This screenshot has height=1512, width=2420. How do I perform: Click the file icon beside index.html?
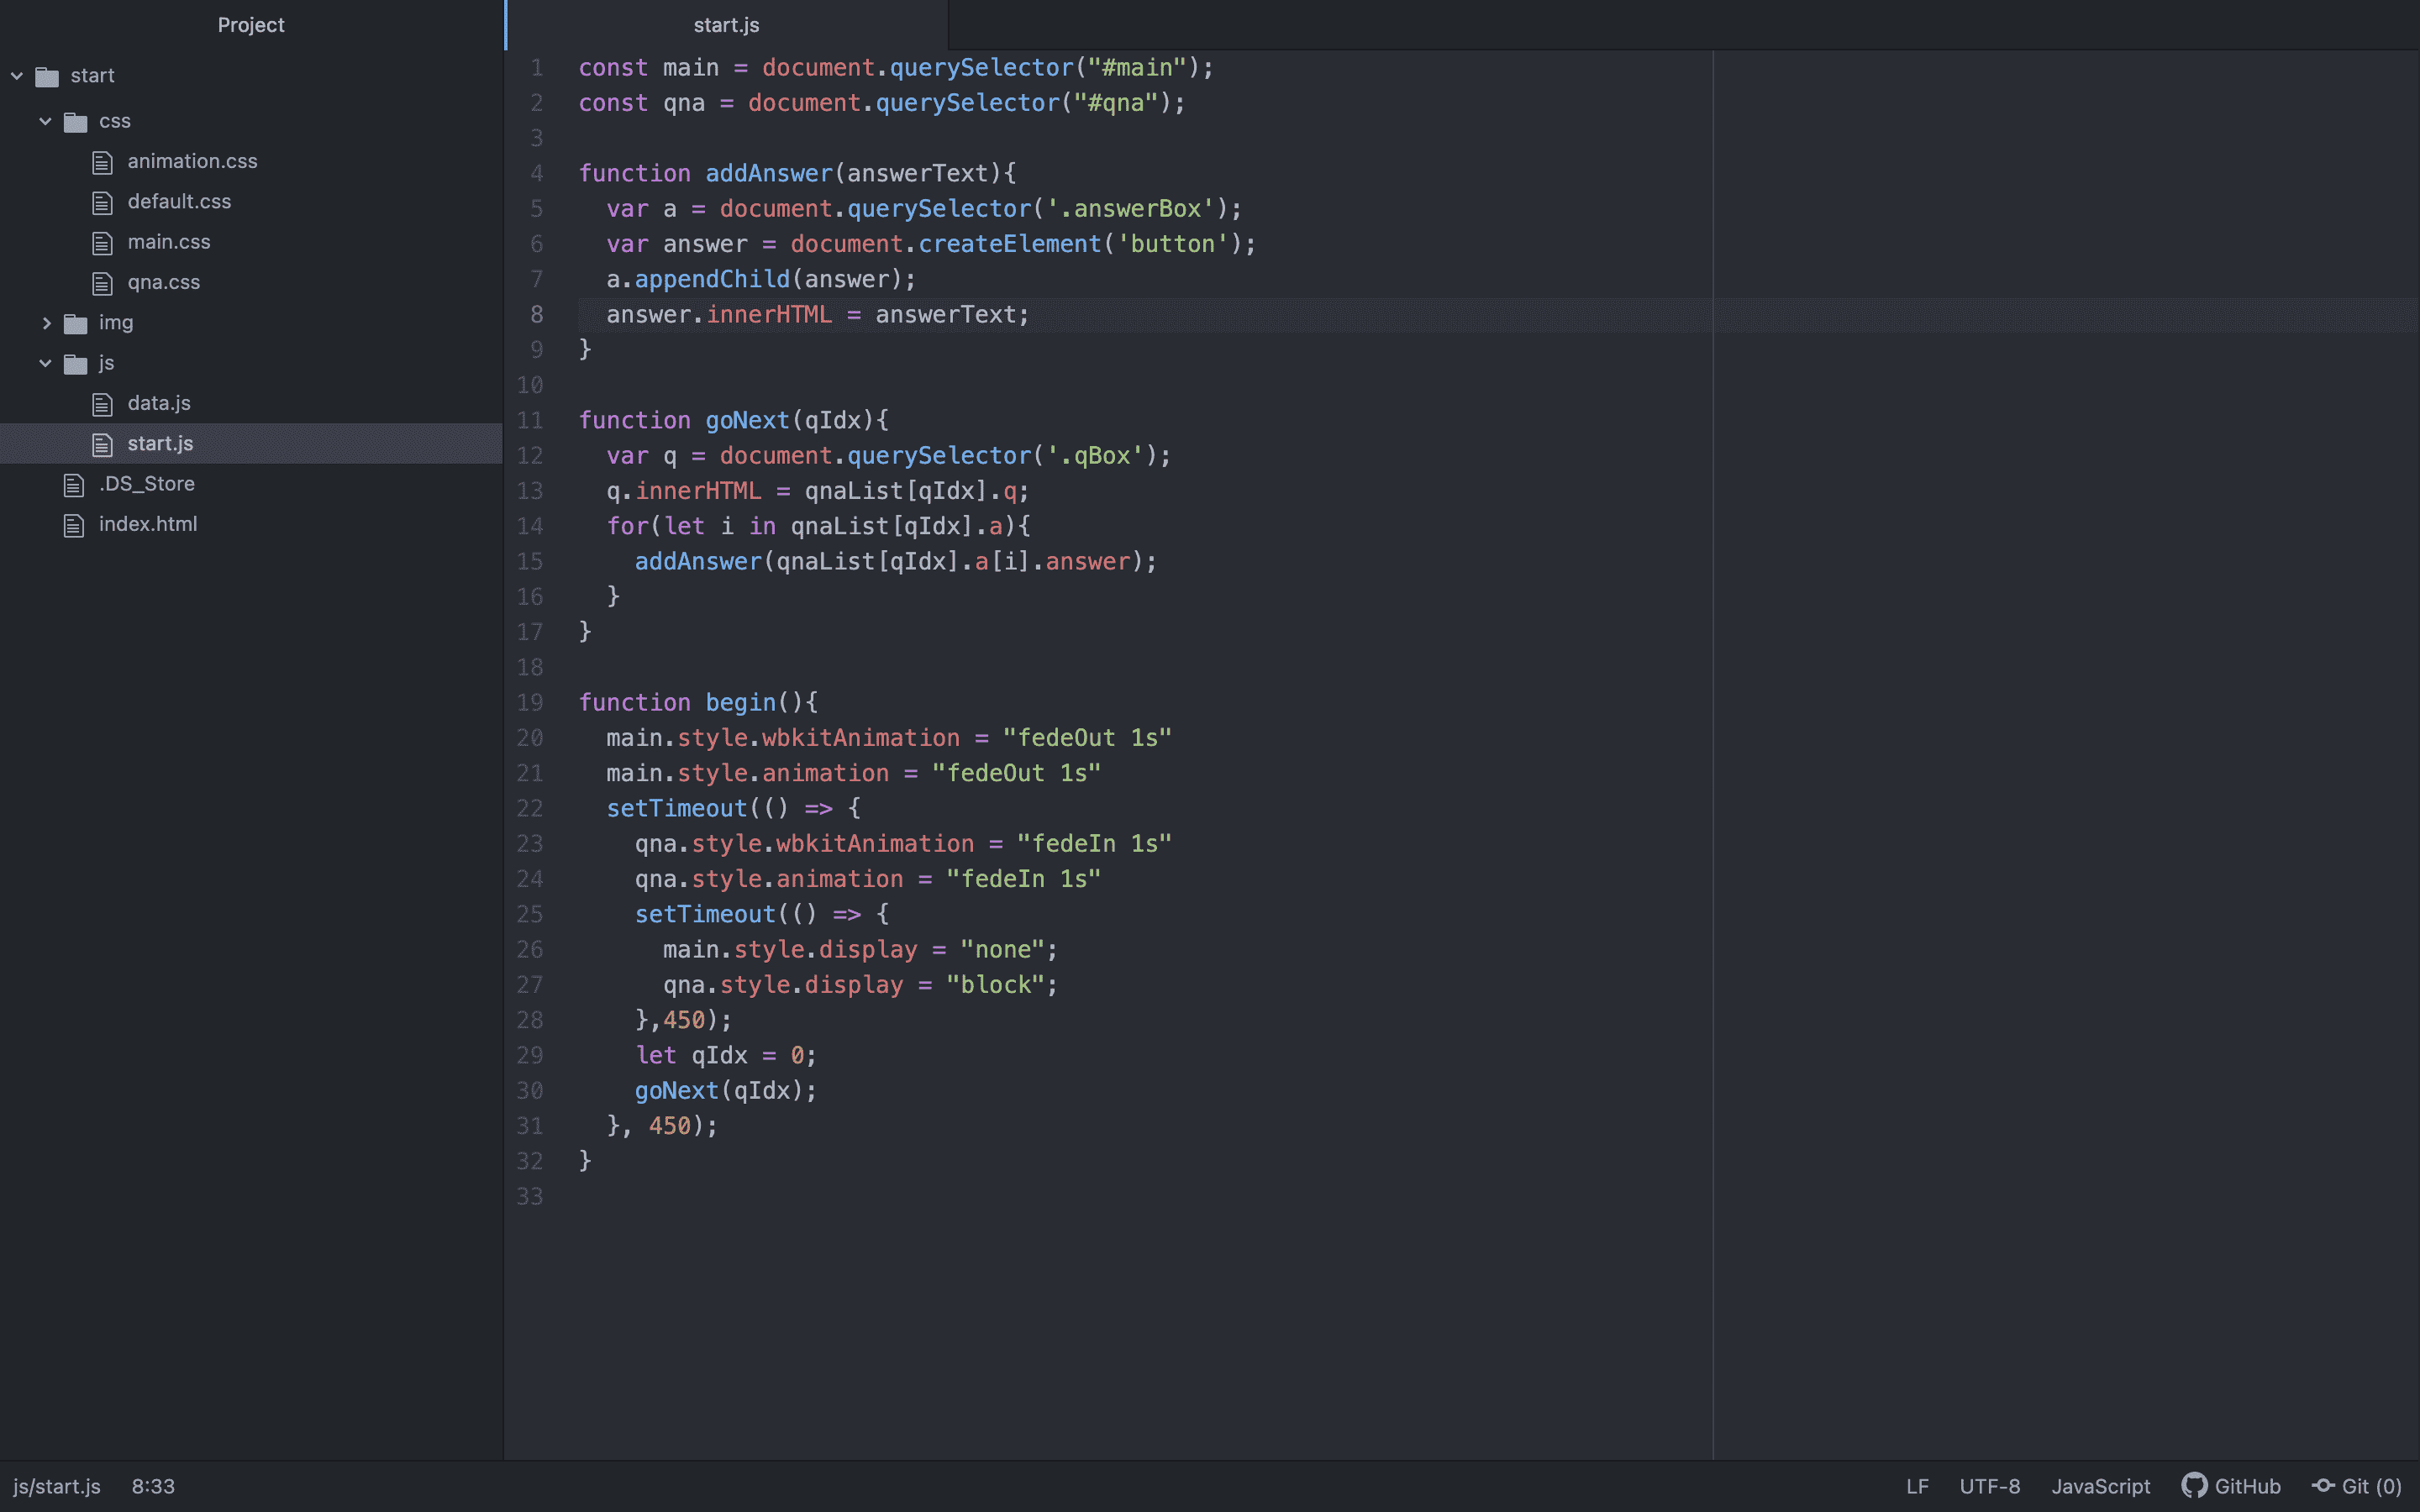74,525
